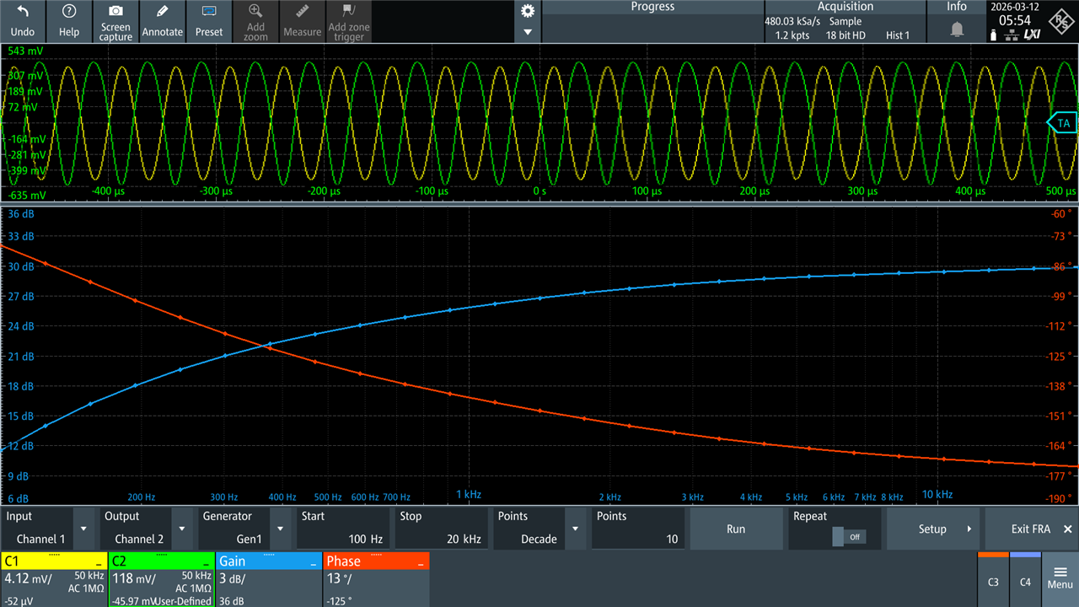Click the Start frequency 100 Hz field
1079x607 pixels.
(x=342, y=529)
